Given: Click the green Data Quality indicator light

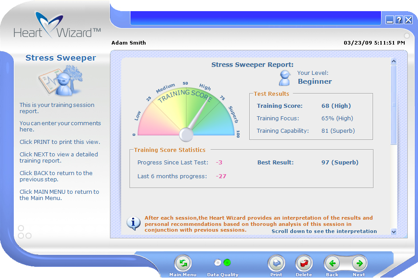Looking at the screenshot, I should tap(227, 262).
